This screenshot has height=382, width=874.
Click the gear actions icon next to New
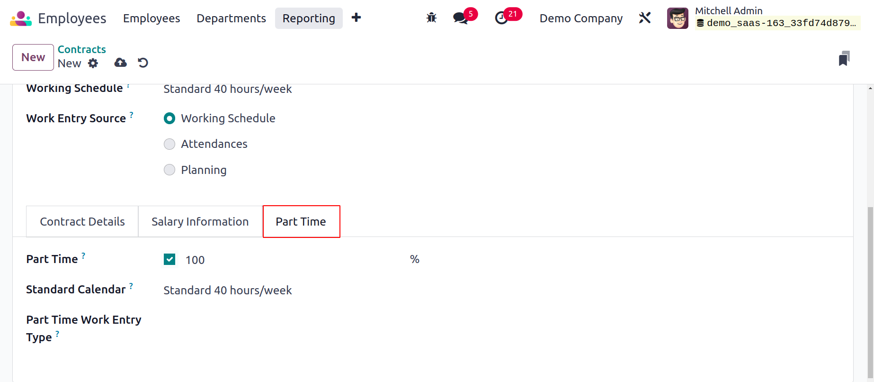93,63
